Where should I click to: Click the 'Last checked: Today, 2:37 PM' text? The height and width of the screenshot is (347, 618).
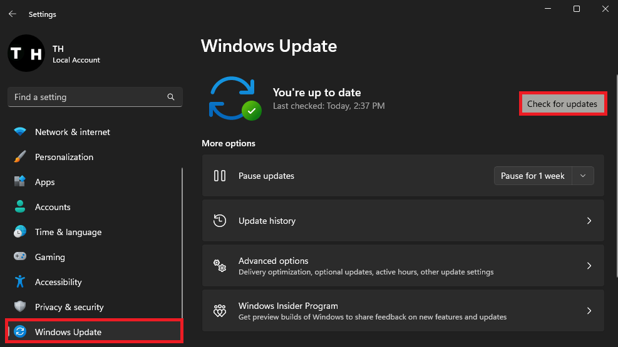329,106
